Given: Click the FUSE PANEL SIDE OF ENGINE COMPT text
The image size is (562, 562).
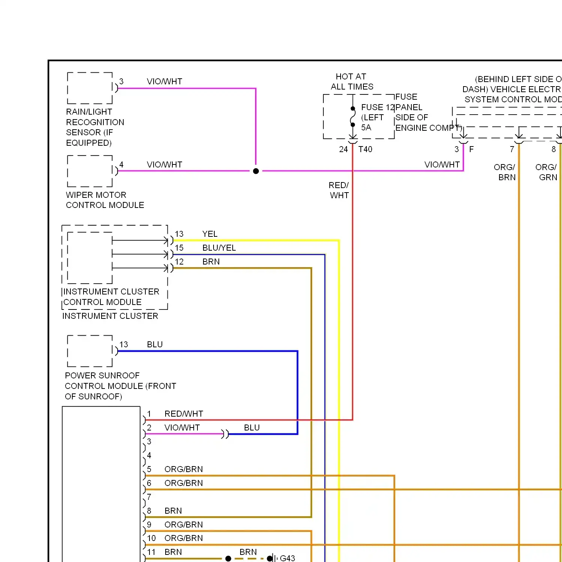Looking at the screenshot, I should pos(429,112).
